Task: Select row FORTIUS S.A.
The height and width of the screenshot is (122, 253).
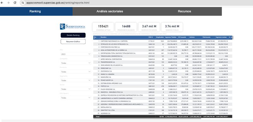Action: click(163, 86)
